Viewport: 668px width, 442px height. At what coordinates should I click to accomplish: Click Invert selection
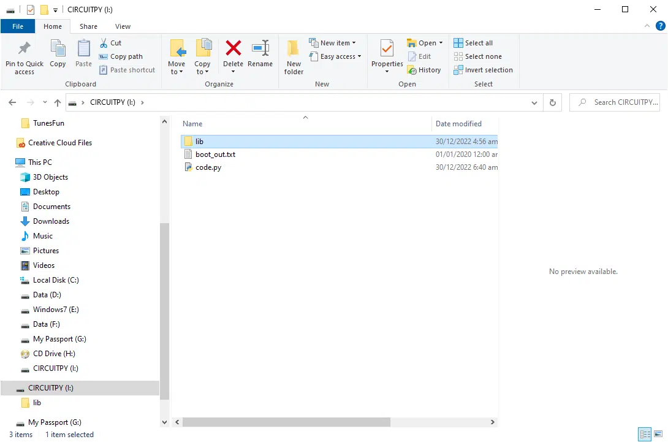(483, 70)
